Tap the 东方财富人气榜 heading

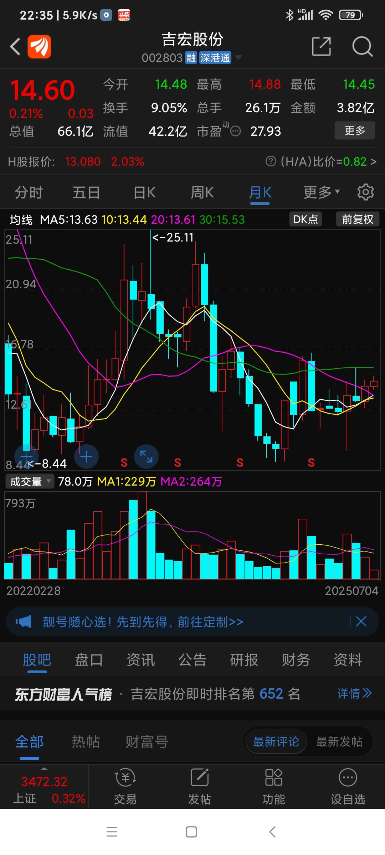[63, 694]
